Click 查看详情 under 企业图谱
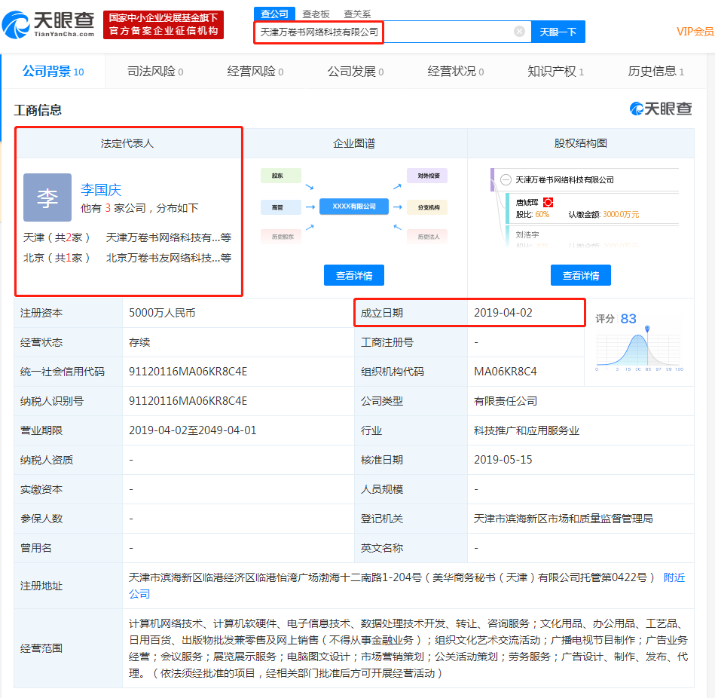Image resolution: width=715 pixels, height=698 pixels. pyautogui.click(x=354, y=276)
